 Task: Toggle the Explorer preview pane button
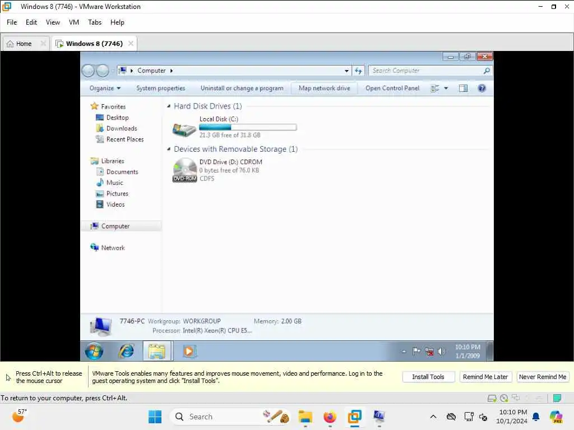click(x=463, y=88)
